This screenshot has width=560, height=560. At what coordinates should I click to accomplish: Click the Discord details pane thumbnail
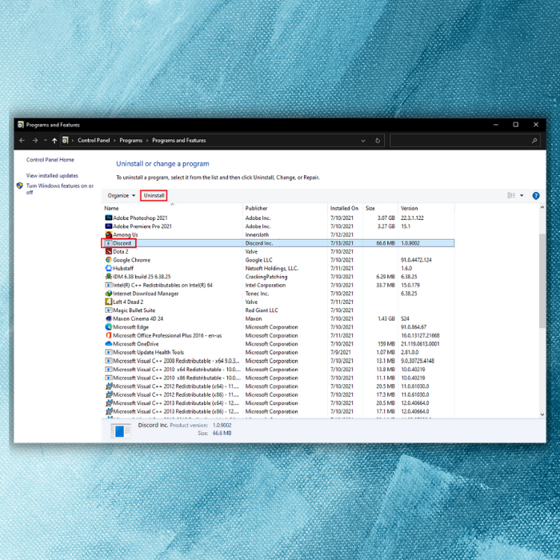tap(121, 430)
